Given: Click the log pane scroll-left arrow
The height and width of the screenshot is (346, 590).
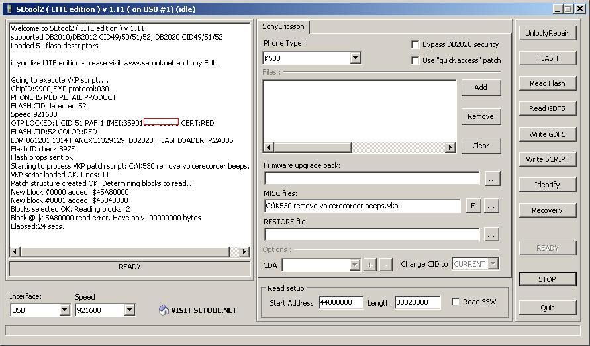Looking at the screenshot, I should click(x=15, y=251).
